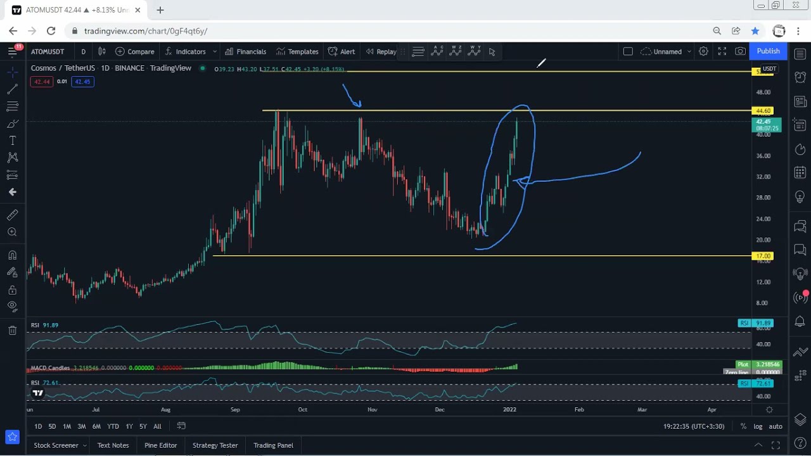Select the XABCD pattern favorite tool
Viewport: 811px width, 456px height.
click(437, 51)
